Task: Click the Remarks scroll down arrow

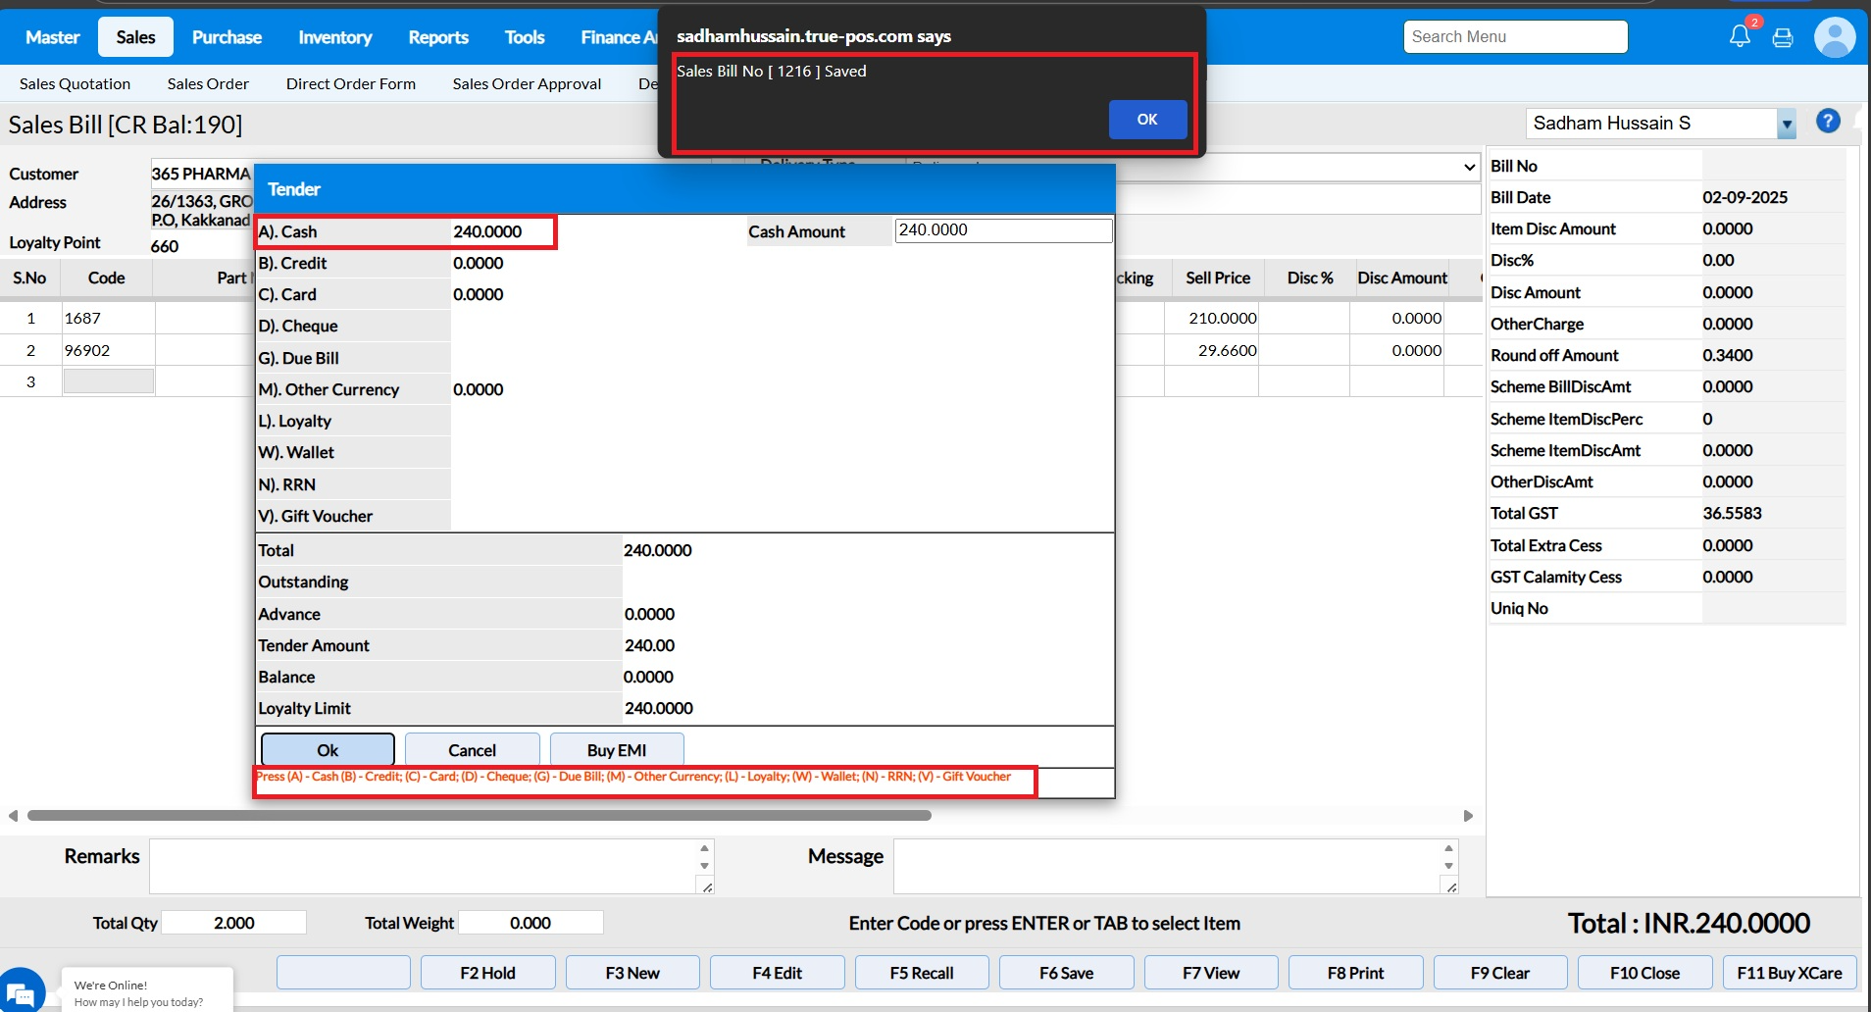Action: (704, 866)
